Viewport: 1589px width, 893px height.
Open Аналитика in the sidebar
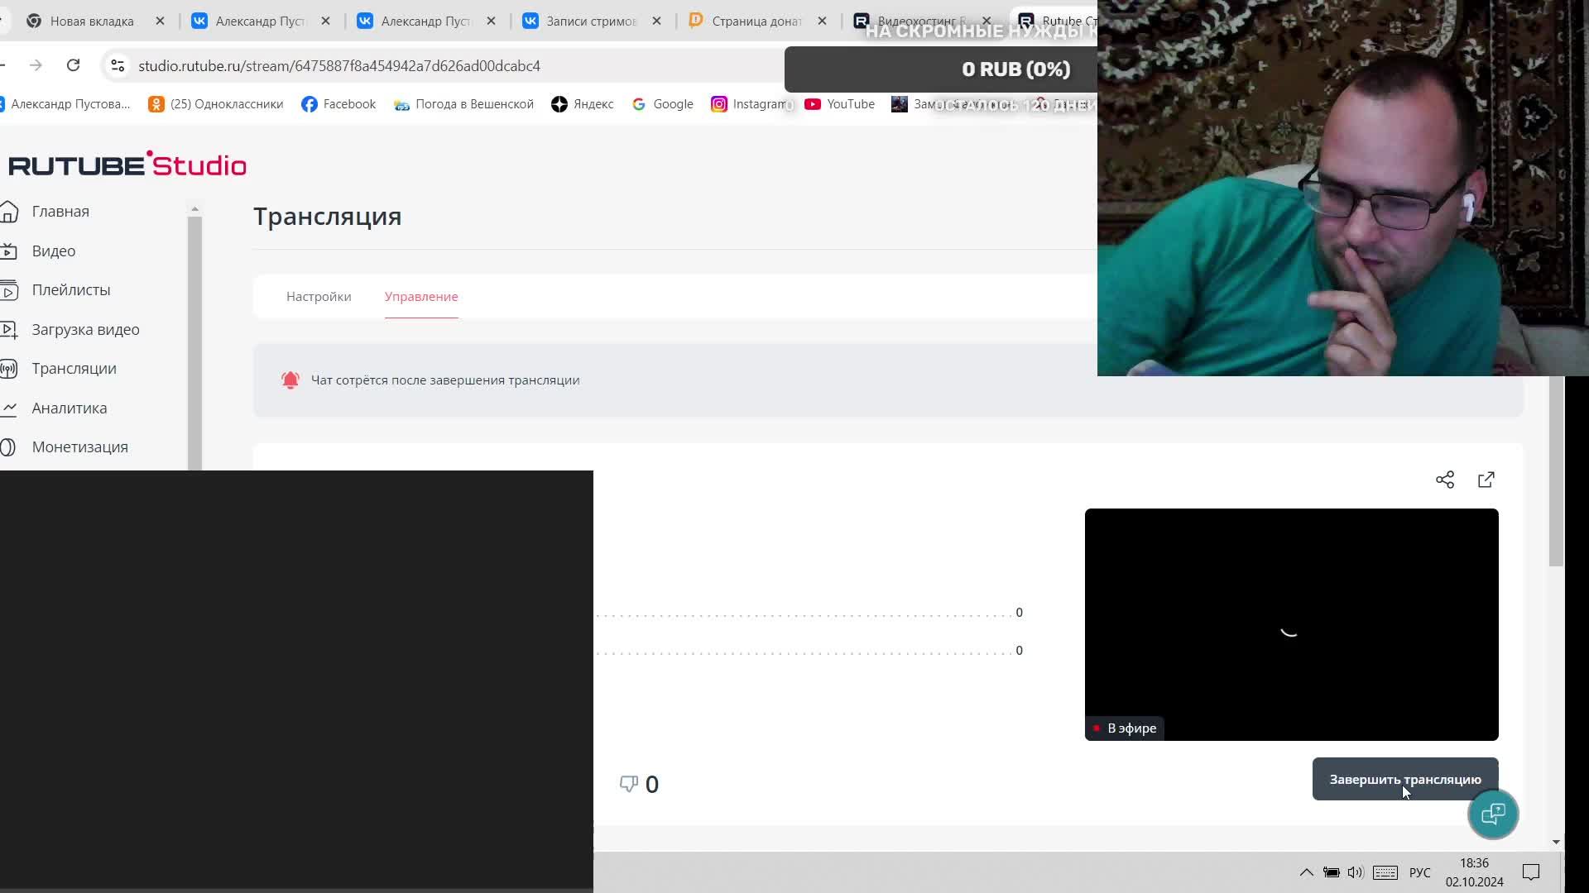coord(69,408)
